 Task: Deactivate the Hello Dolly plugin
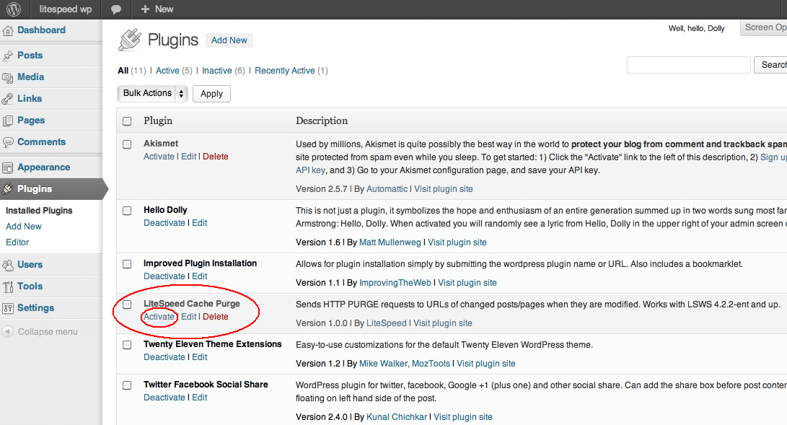164,223
